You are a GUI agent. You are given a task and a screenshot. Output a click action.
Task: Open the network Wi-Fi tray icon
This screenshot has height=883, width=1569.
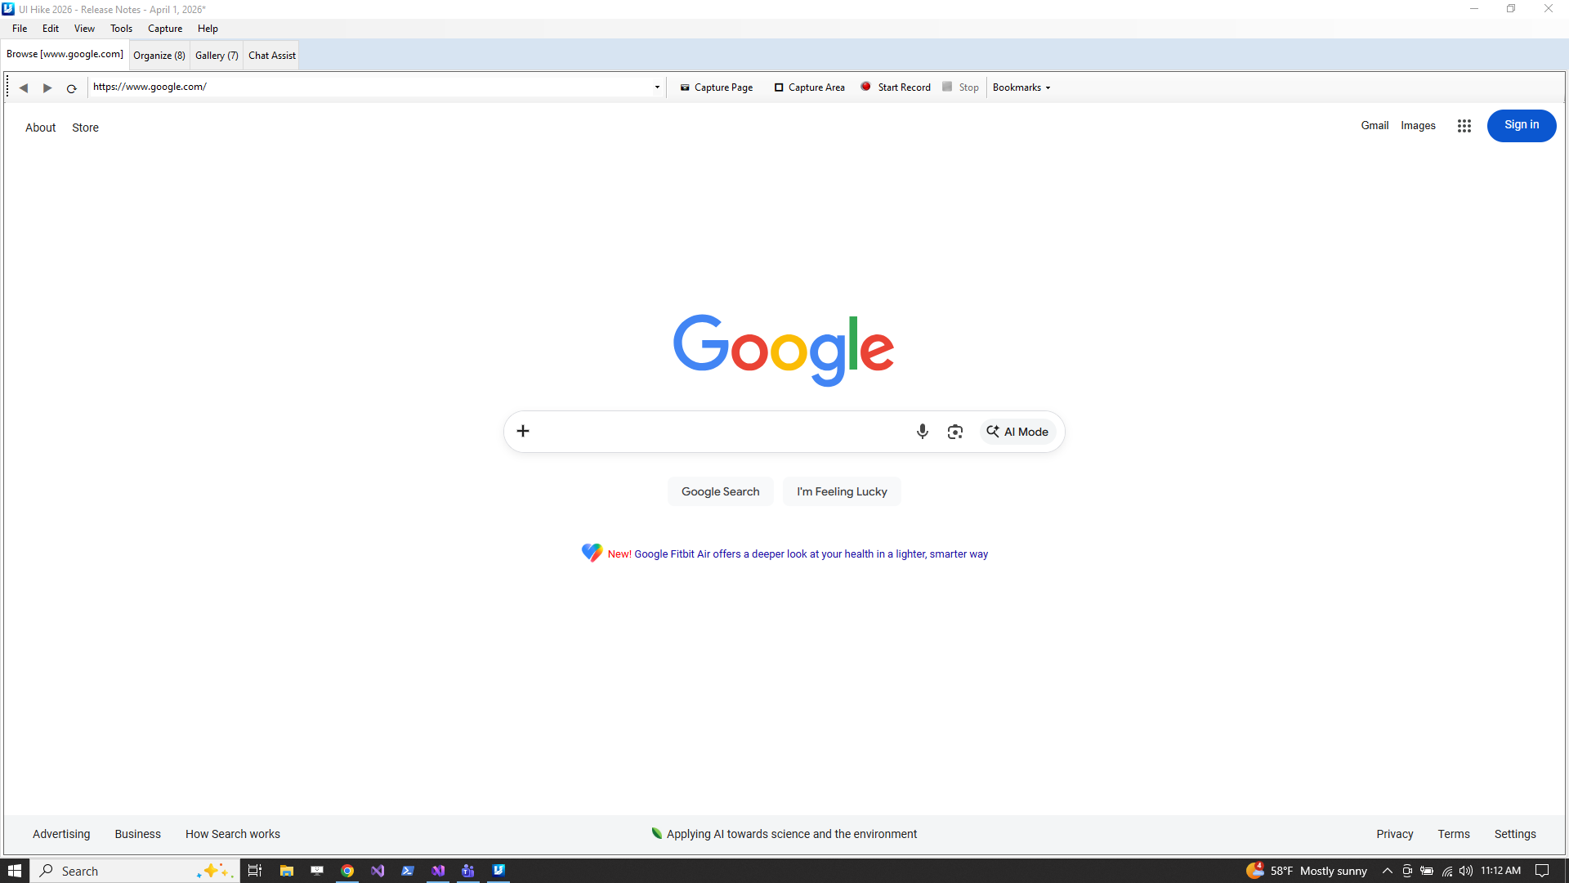1446,871
